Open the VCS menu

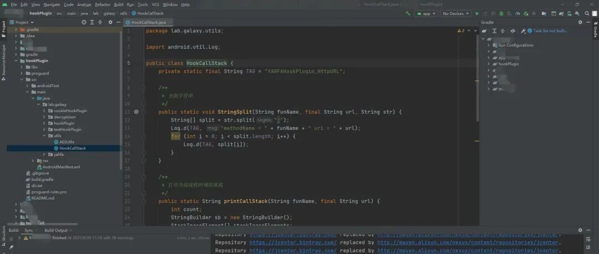155,4
